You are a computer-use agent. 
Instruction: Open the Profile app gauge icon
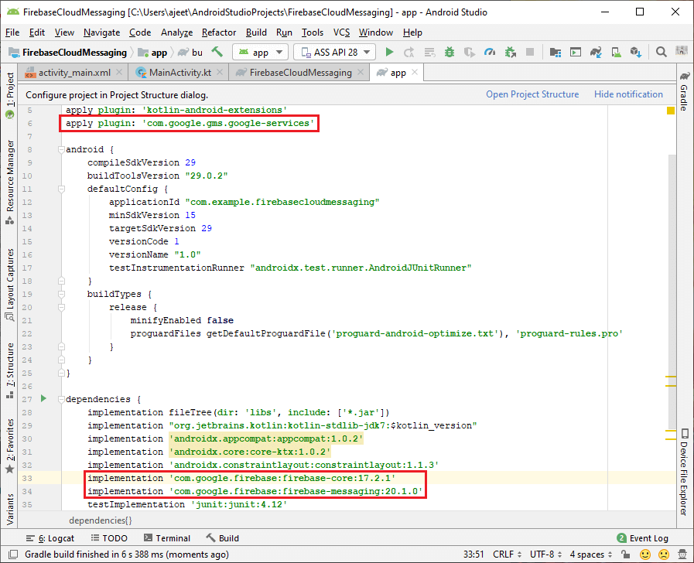[490, 52]
